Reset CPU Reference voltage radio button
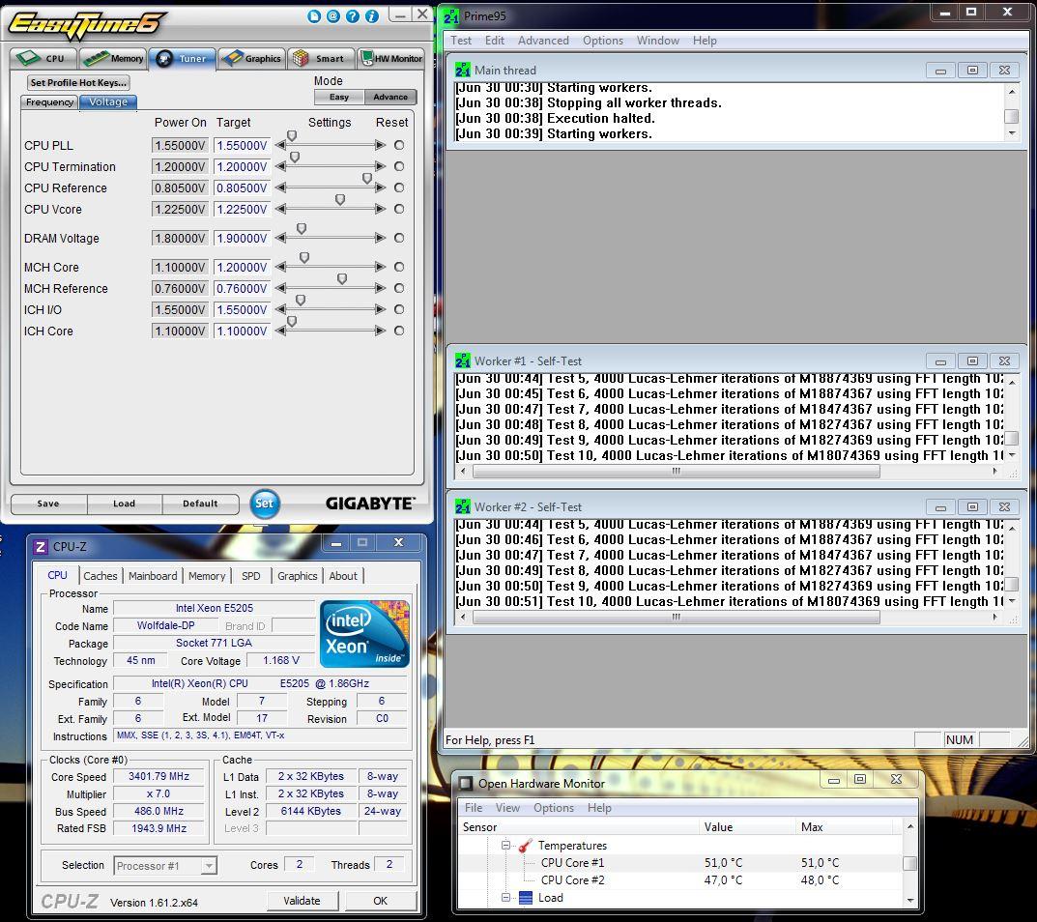 (399, 187)
